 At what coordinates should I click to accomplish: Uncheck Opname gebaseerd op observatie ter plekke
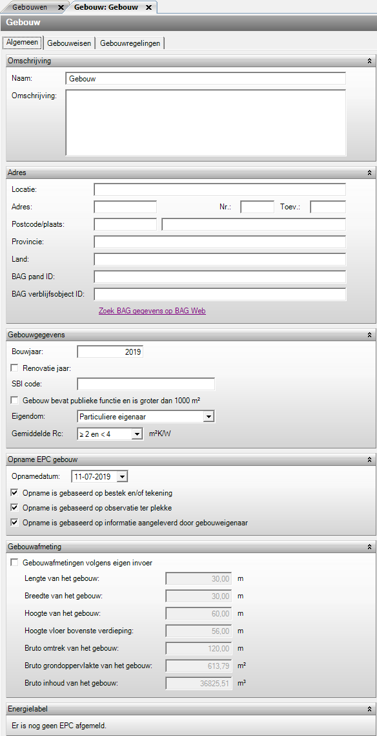pos(15,508)
